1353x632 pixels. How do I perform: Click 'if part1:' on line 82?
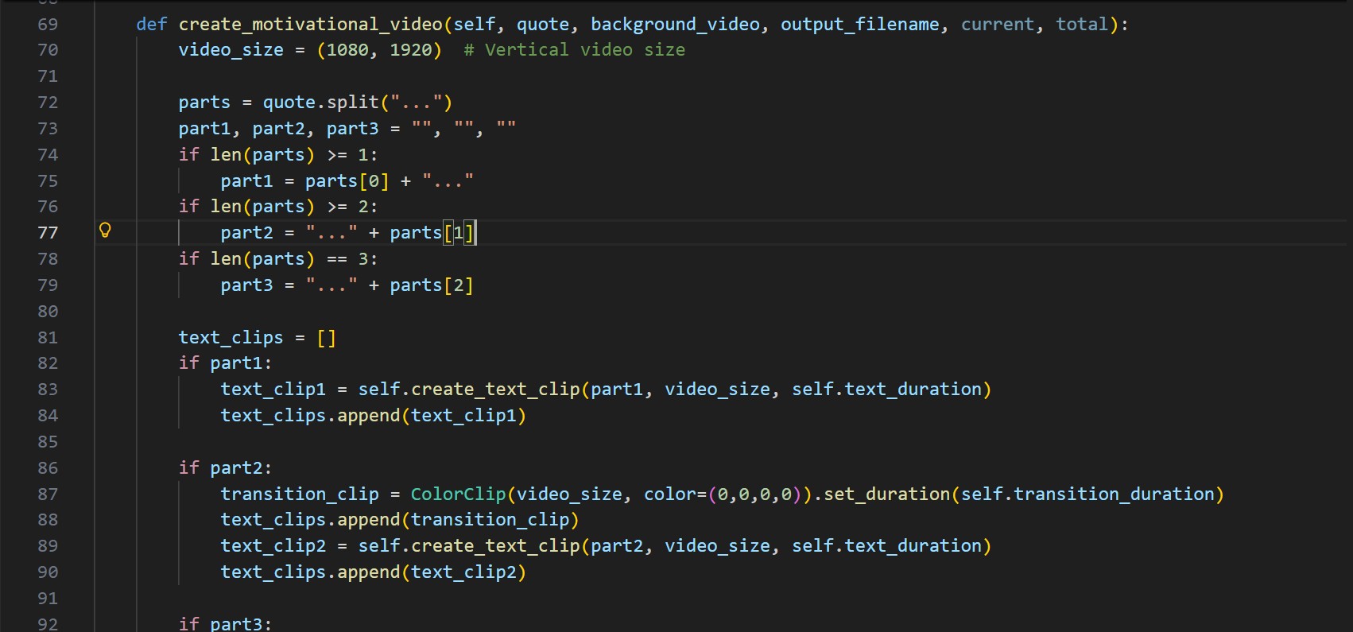tap(225, 363)
